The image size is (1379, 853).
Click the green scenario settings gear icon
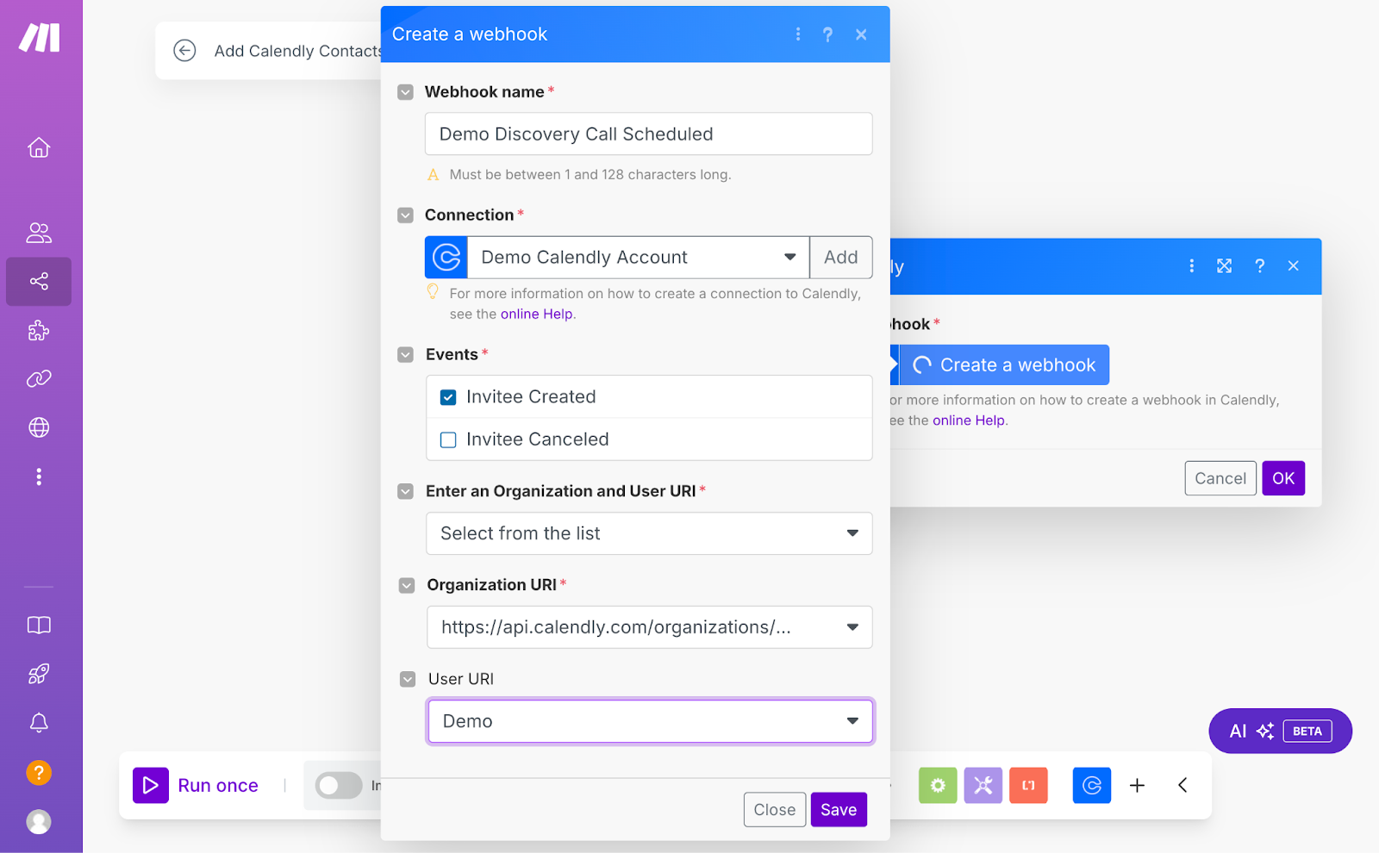click(938, 786)
